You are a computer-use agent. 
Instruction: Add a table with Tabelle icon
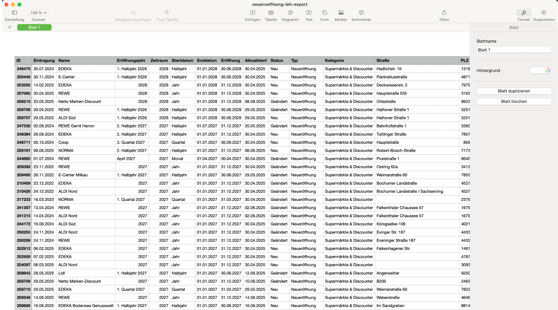271,12
